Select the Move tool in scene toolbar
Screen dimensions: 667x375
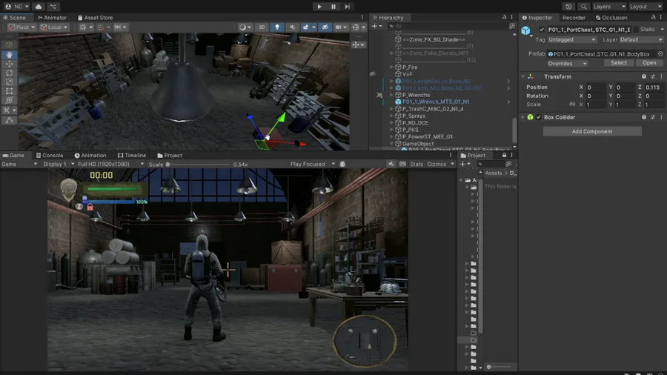coord(9,64)
